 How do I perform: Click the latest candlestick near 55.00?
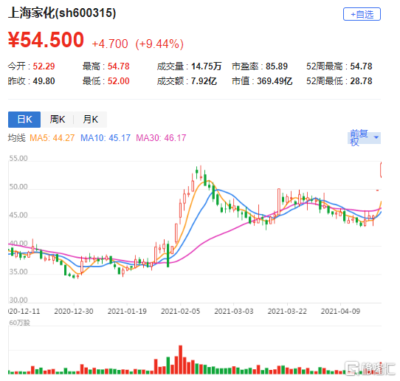coord(381,170)
